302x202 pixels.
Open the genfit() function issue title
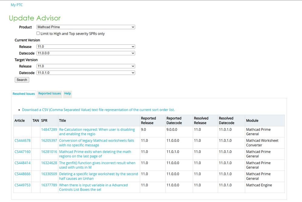(x=97, y=165)
